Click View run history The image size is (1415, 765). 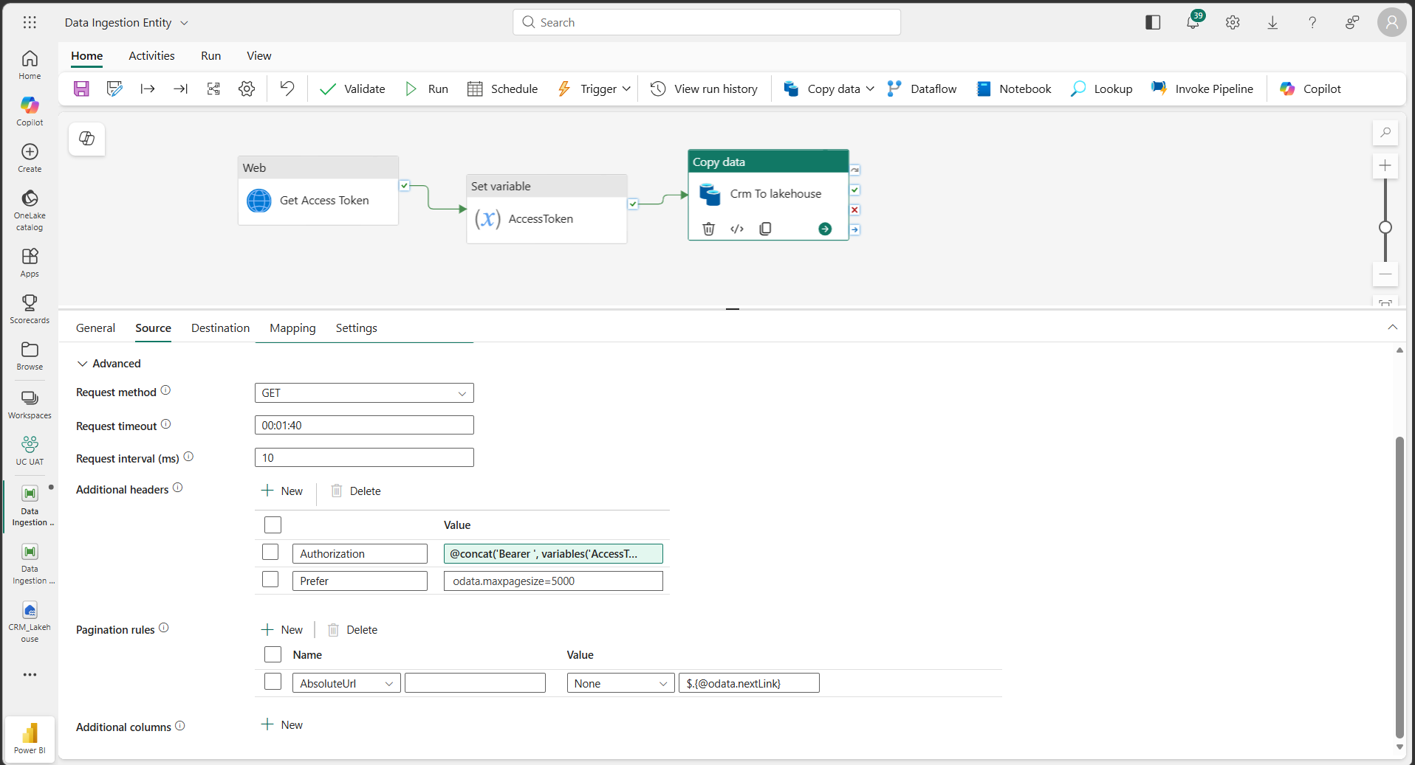705,89
